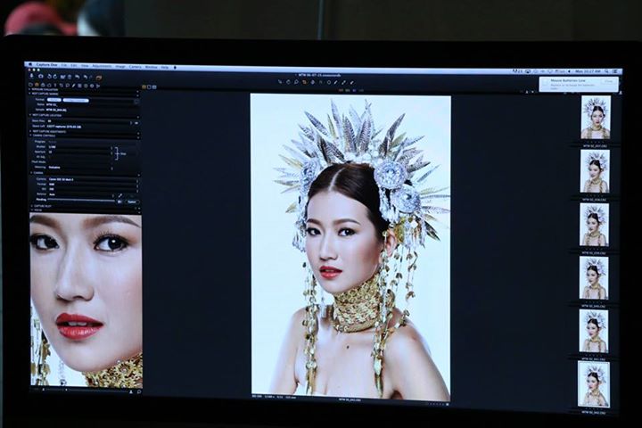Open the Metadata info tool tab
This screenshot has height=428, width=642.
coord(86,86)
